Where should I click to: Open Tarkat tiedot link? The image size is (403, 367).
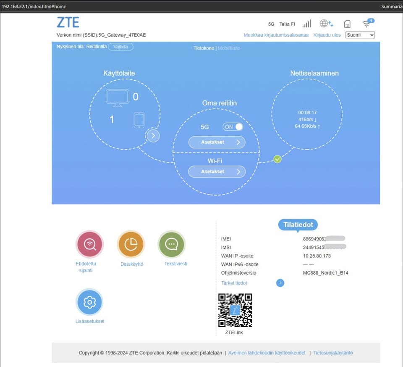tap(234, 283)
